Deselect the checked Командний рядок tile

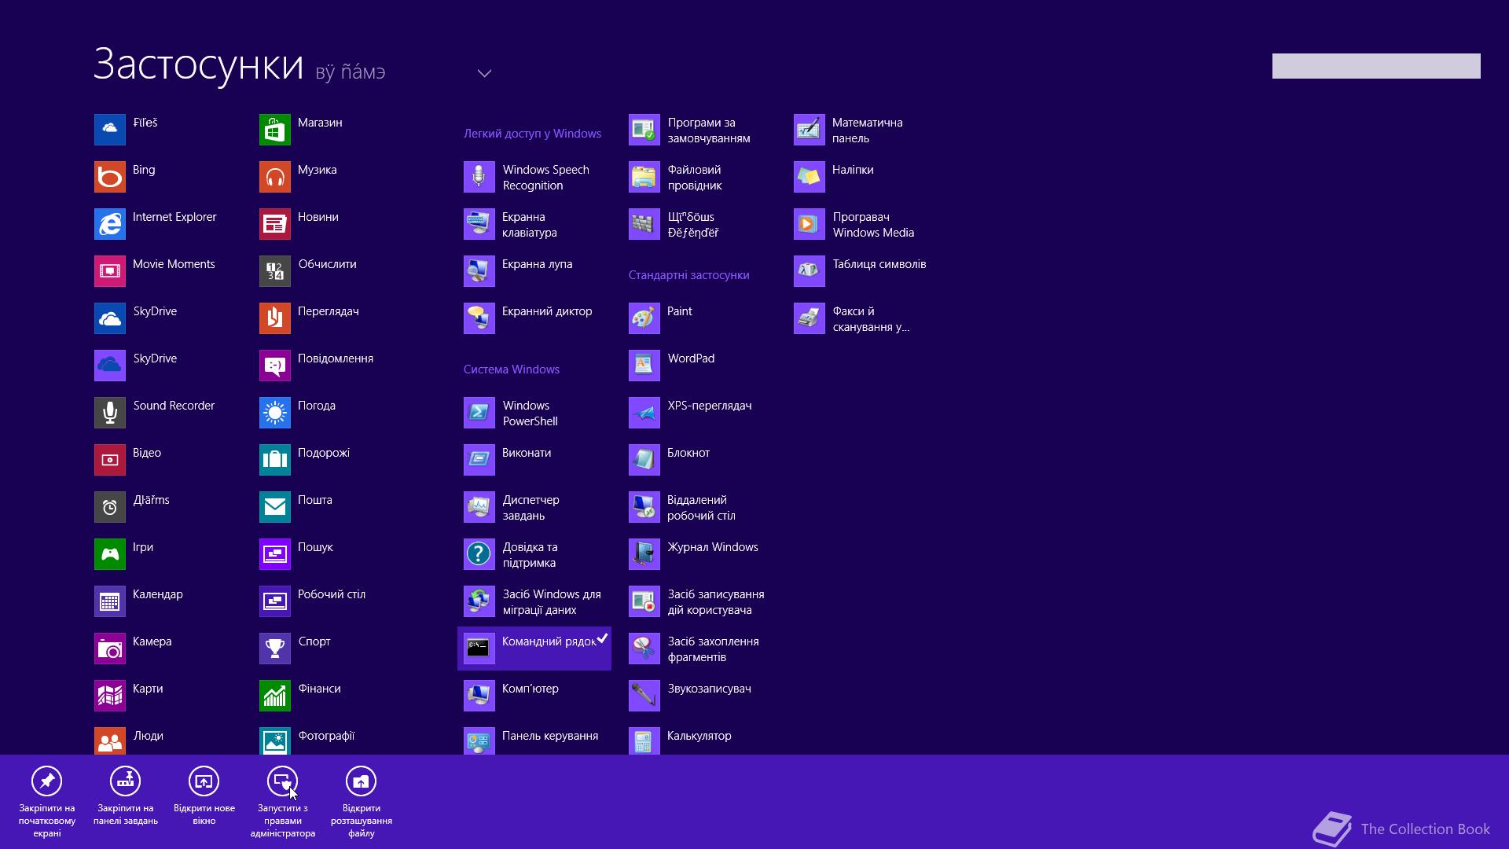(534, 649)
